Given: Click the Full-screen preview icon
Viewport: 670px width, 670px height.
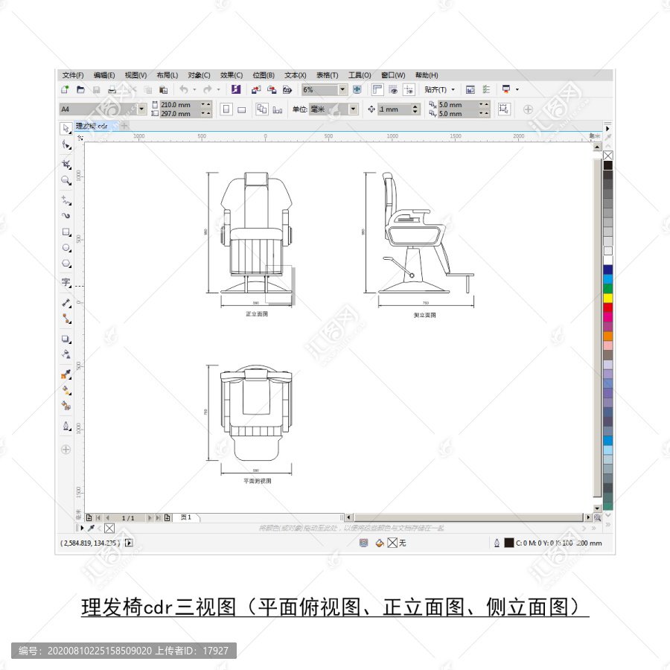Looking at the screenshot, I should 357,89.
